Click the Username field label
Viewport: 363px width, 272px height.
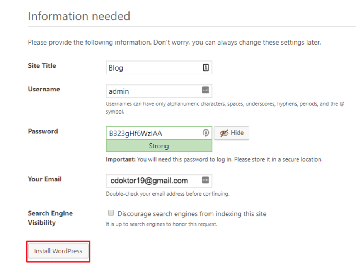[x=43, y=89]
